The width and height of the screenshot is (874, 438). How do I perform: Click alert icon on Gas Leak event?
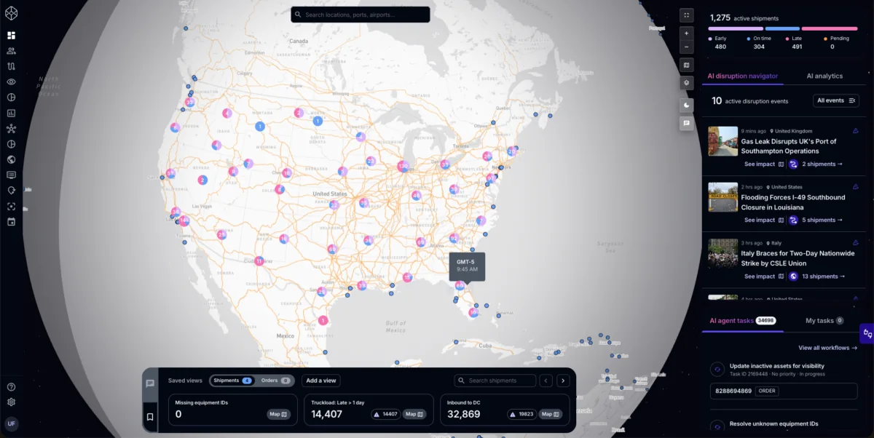[x=855, y=131]
